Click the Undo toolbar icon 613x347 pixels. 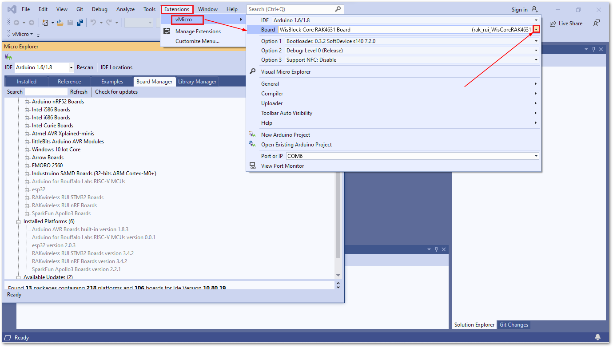click(x=93, y=23)
